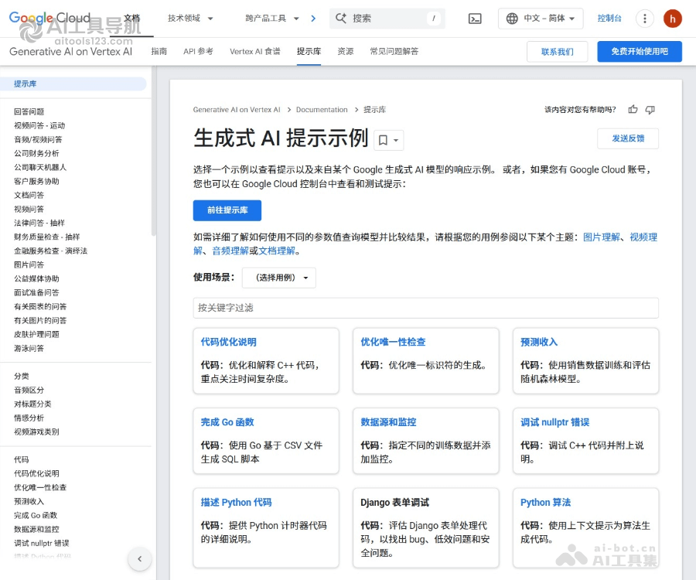Click Generative AI on Vertex AI breadcrumb
The image size is (696, 580).
237,110
